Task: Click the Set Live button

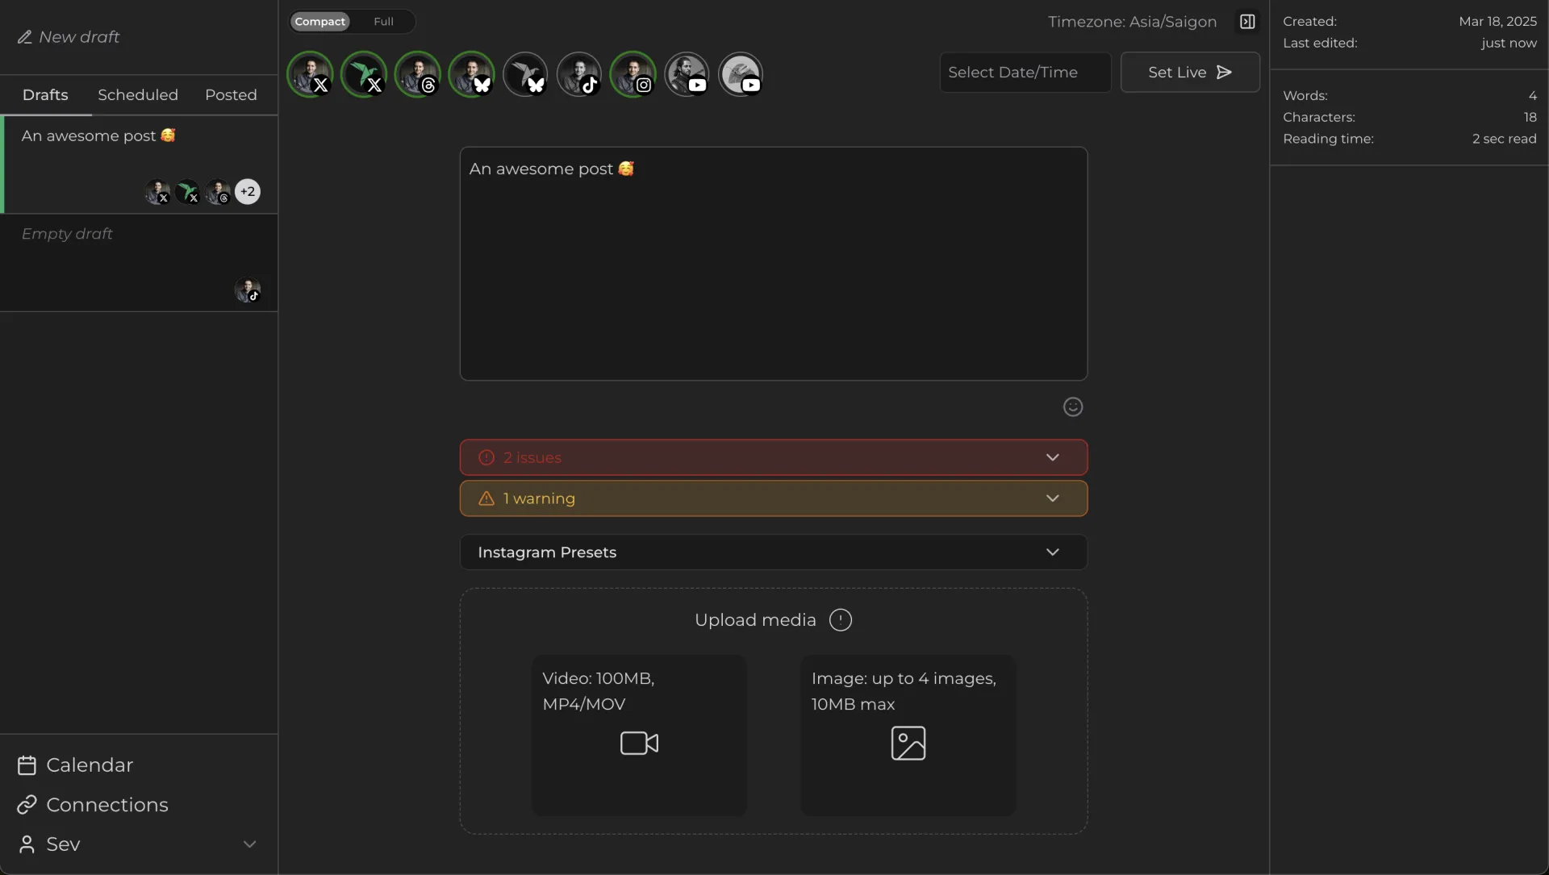Action: coord(1189,73)
